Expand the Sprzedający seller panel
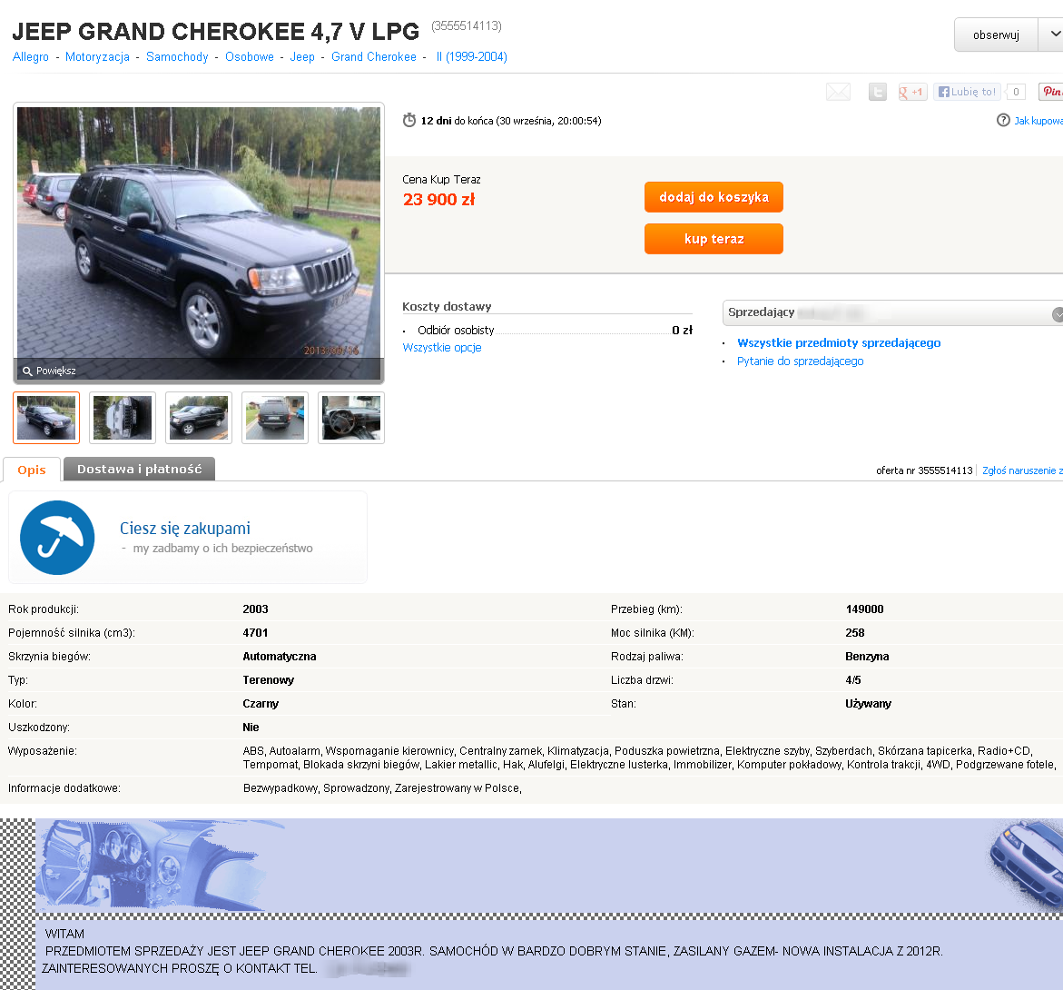The height and width of the screenshot is (990, 1063). point(1057,314)
